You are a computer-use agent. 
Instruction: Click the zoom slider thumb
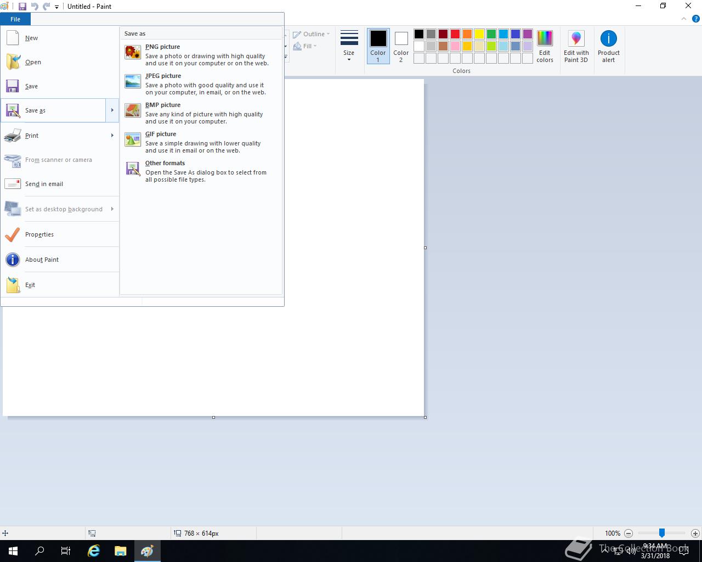(662, 533)
